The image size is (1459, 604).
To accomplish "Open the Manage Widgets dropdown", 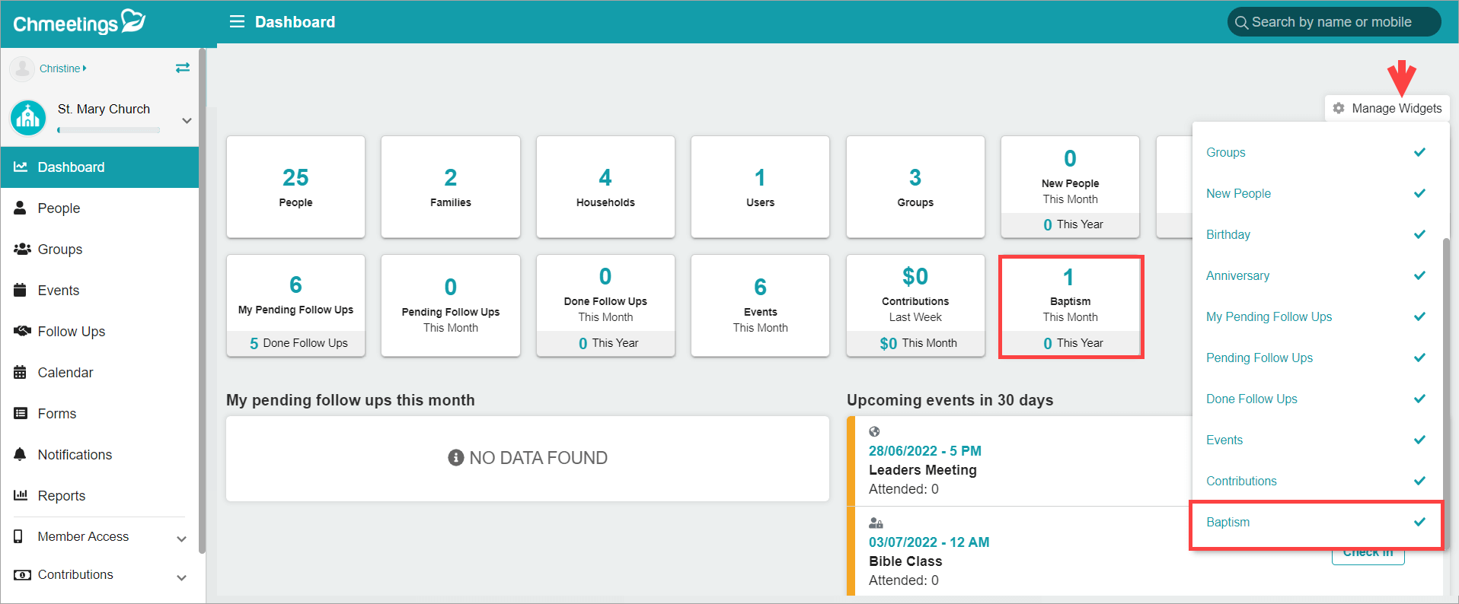I will [x=1387, y=108].
